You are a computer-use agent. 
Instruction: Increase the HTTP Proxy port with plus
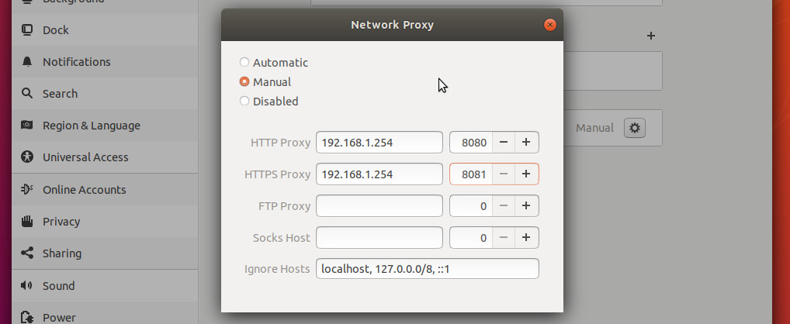[x=526, y=143]
